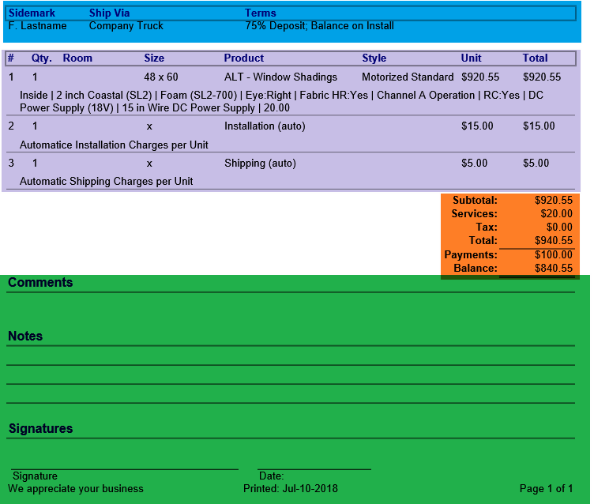Select the Company Truck ship via value
The height and width of the screenshot is (504, 594).
(x=126, y=26)
